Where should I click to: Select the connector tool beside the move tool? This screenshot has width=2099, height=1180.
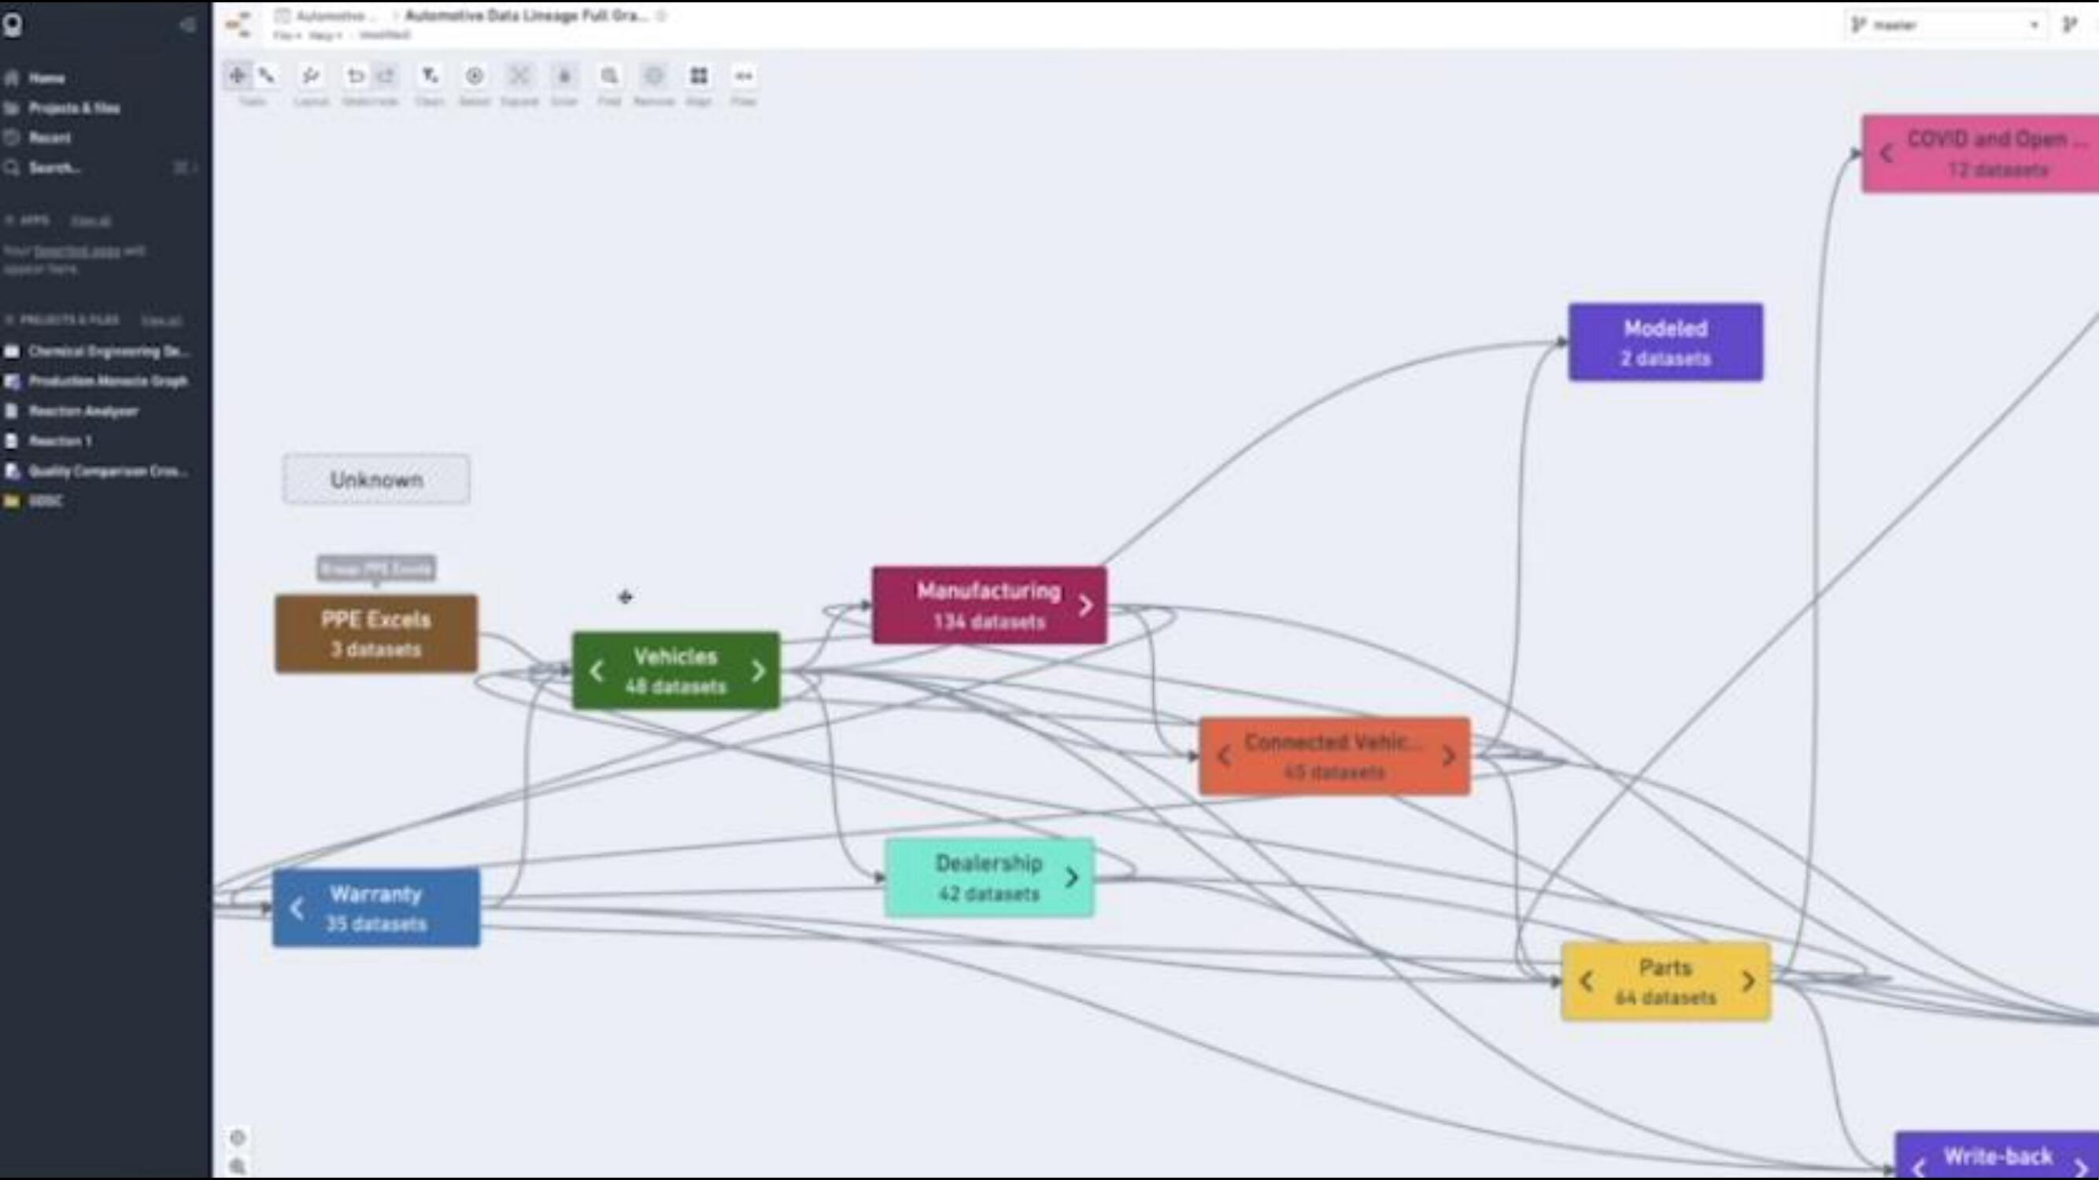click(268, 76)
